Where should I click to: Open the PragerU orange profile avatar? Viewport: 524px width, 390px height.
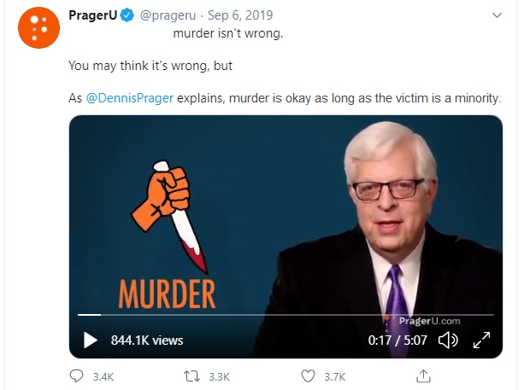[38, 29]
